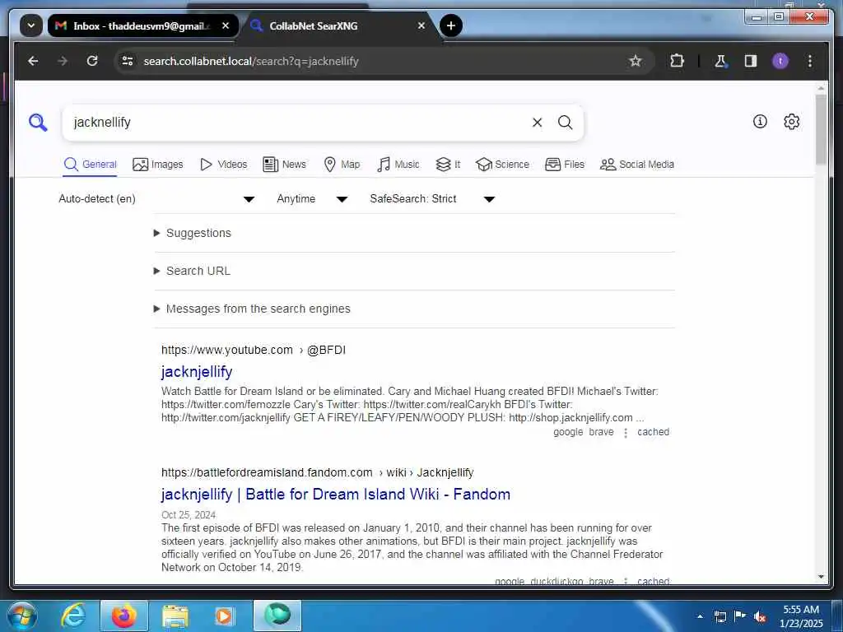Open the jacknjellify YouTube result link
Screen dimensions: 843x632
(x=197, y=371)
